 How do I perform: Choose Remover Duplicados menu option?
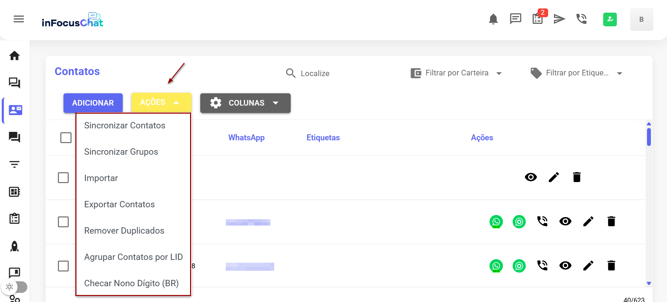(124, 231)
